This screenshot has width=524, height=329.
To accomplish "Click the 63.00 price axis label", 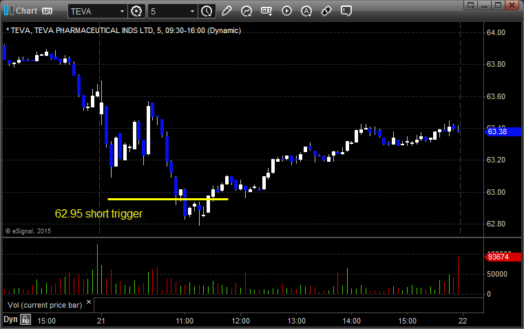I will pos(496,192).
